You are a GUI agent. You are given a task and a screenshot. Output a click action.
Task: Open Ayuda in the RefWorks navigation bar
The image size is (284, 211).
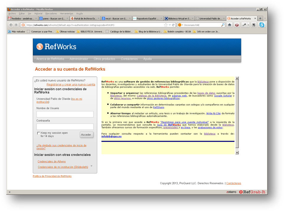click(x=147, y=59)
